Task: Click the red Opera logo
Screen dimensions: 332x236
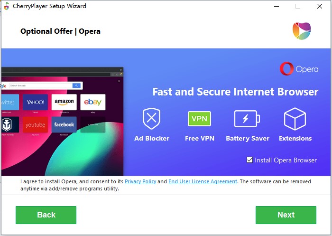Action: (286, 69)
